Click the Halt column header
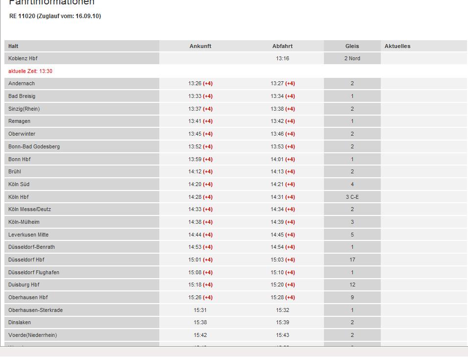The width and height of the screenshot is (468, 357). tap(13, 46)
